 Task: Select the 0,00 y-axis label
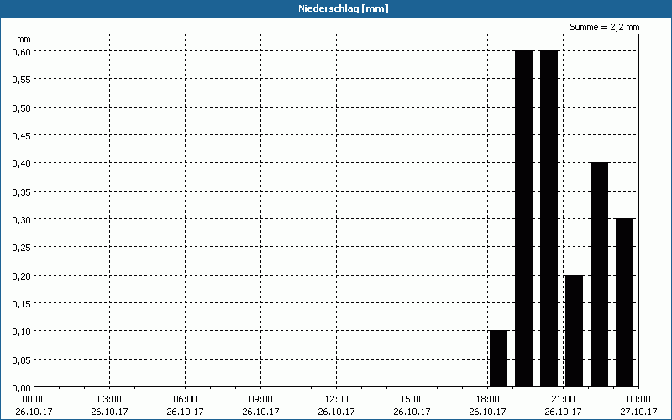(21, 388)
